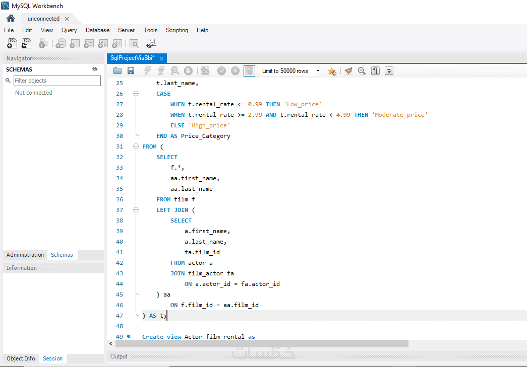Click Create new schema icon
Image resolution: width=527 pixels, height=367 pixels.
pyautogui.click(x=61, y=43)
